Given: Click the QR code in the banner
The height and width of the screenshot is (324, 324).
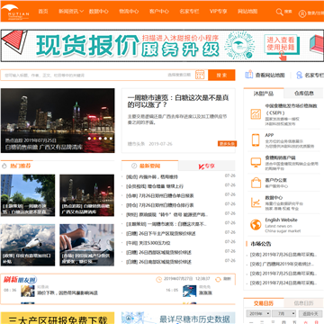Looking at the screenshot, I should point(239,45).
